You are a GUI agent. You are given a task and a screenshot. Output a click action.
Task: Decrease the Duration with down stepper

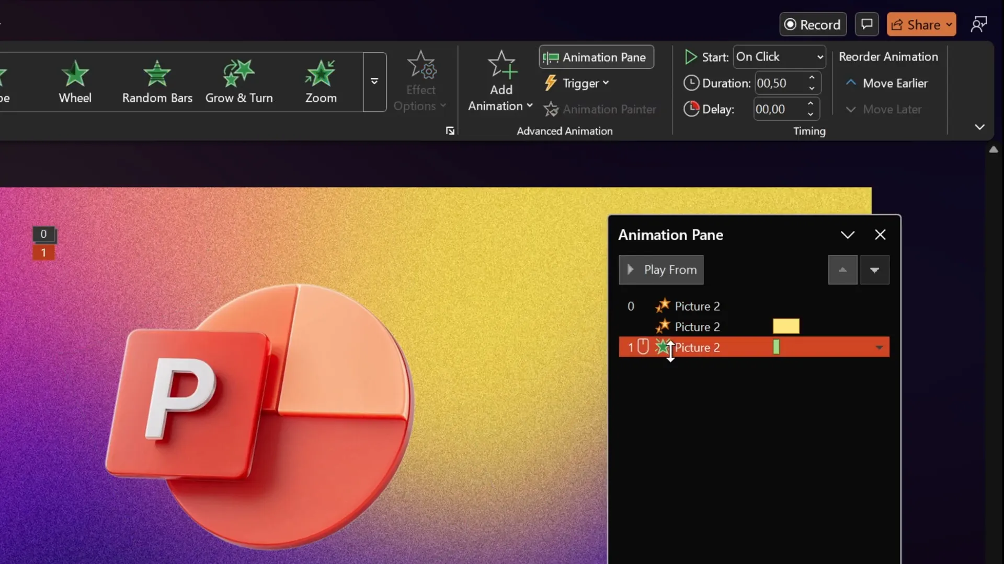click(812, 88)
